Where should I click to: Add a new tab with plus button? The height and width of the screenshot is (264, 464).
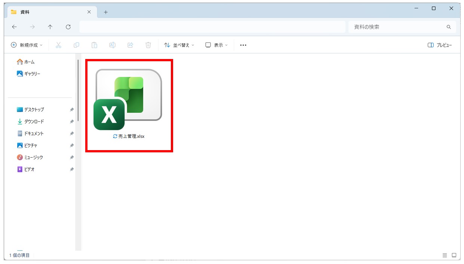(105, 12)
